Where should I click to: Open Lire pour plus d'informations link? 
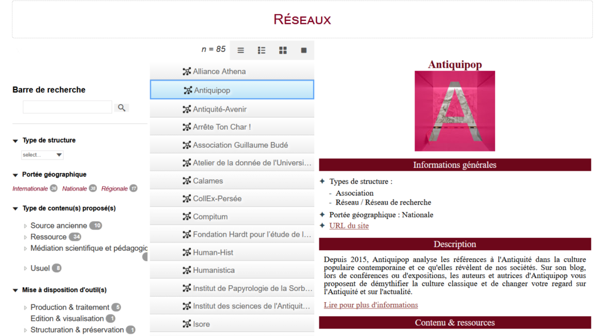(371, 305)
